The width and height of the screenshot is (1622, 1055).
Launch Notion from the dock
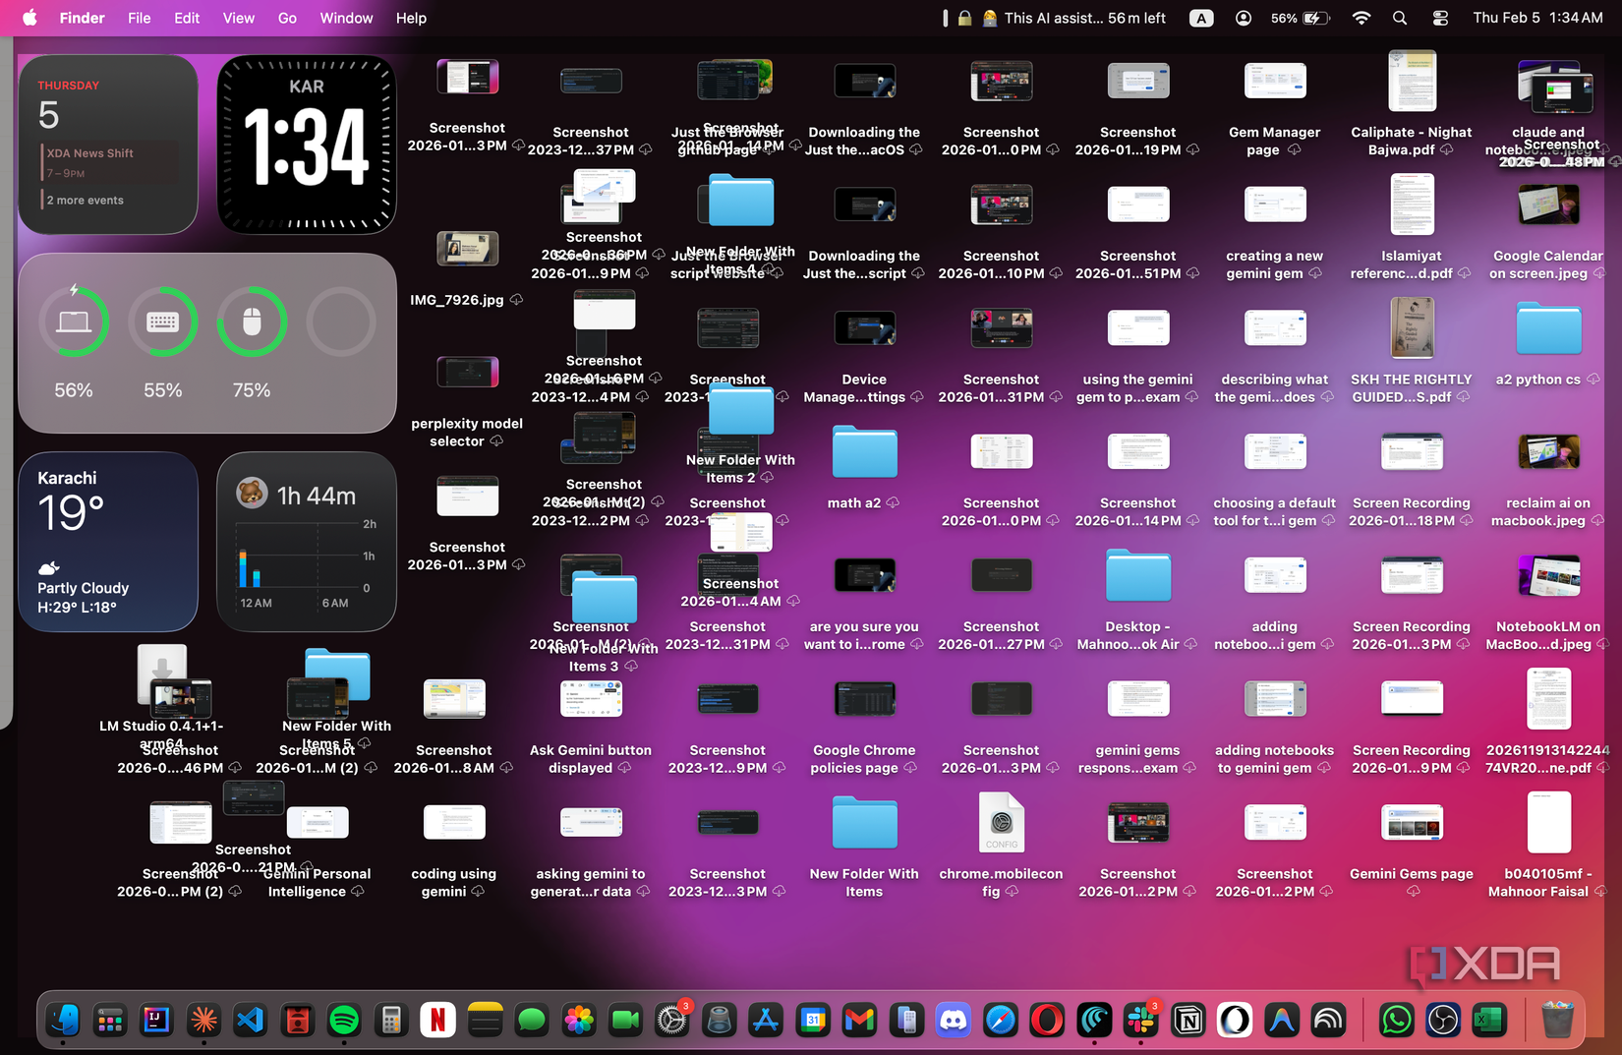point(1188,1021)
